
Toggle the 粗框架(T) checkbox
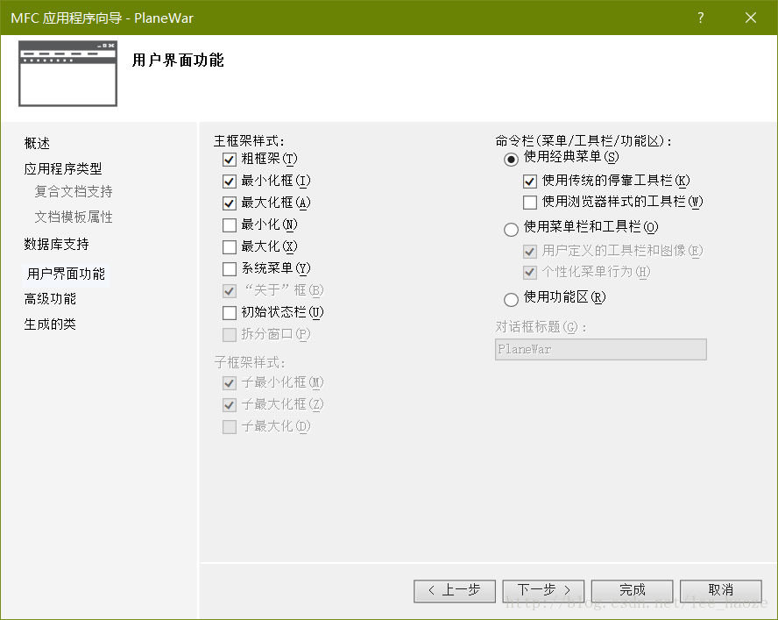point(230,160)
